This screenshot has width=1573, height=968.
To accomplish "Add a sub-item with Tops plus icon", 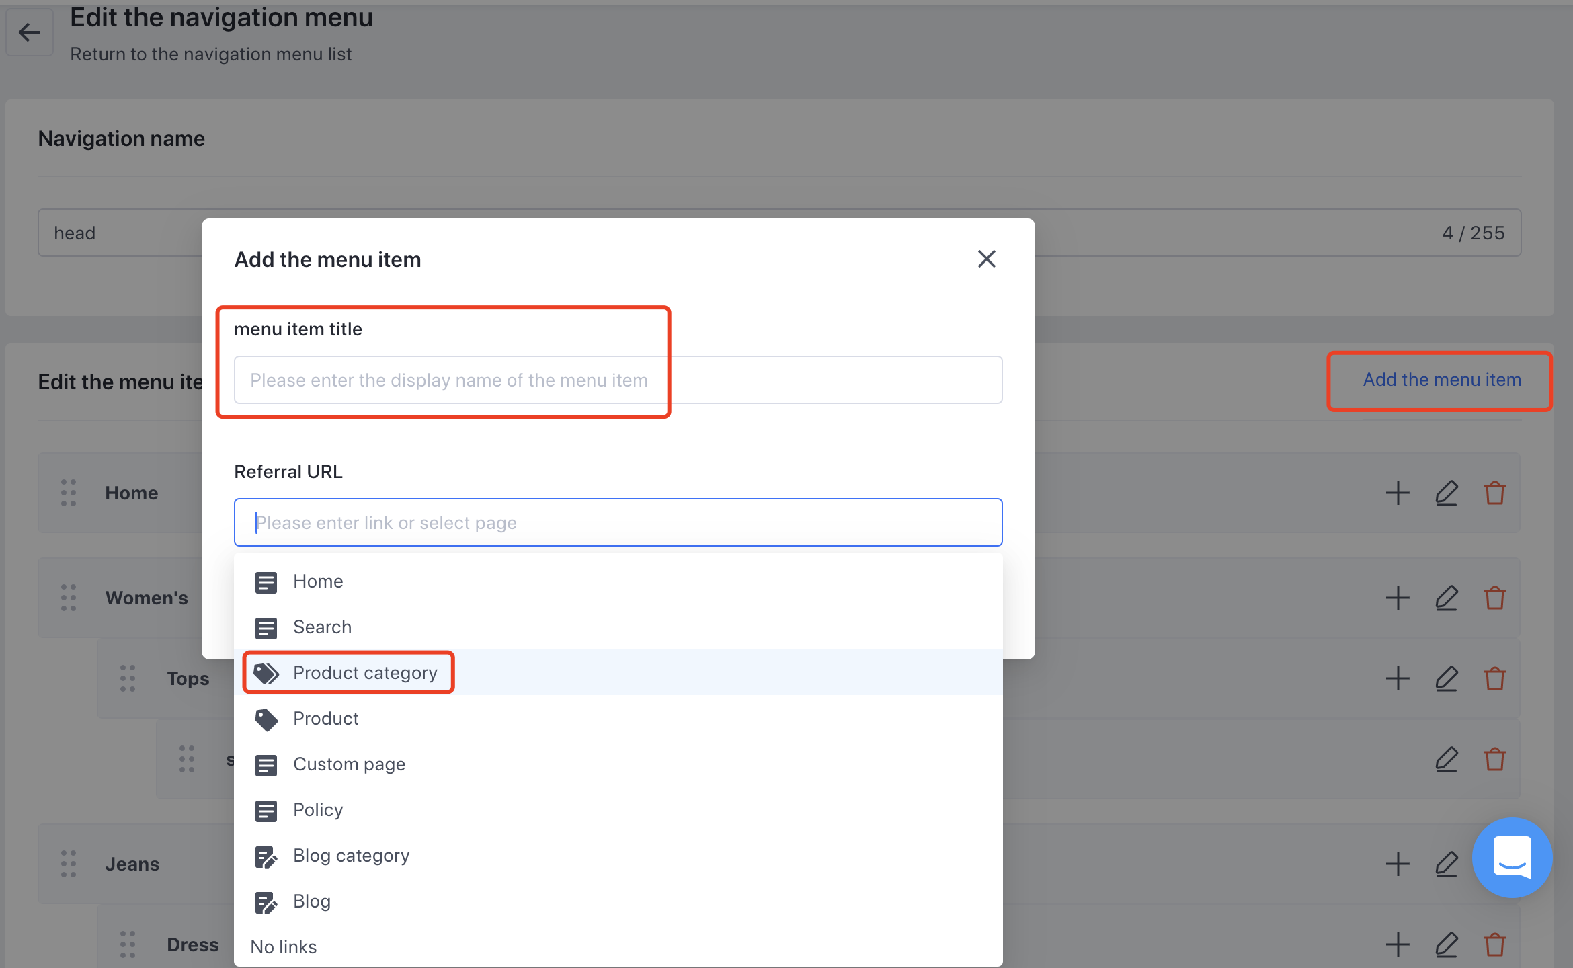I will [x=1398, y=678].
